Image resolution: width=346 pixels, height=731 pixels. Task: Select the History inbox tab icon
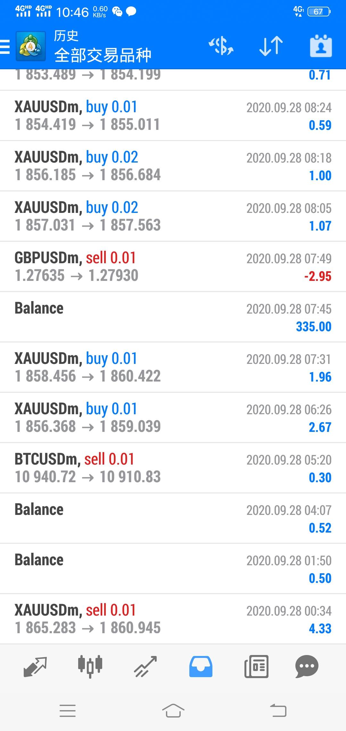[x=201, y=667]
